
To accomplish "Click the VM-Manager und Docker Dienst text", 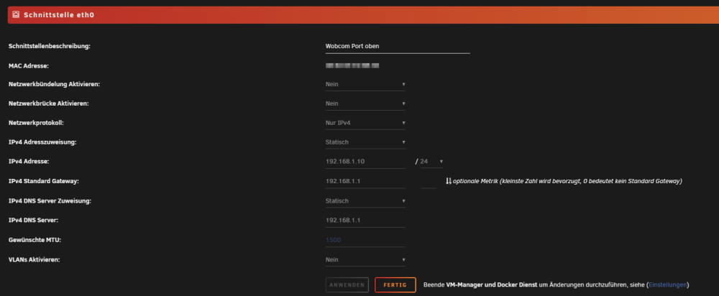I will [x=492, y=285].
